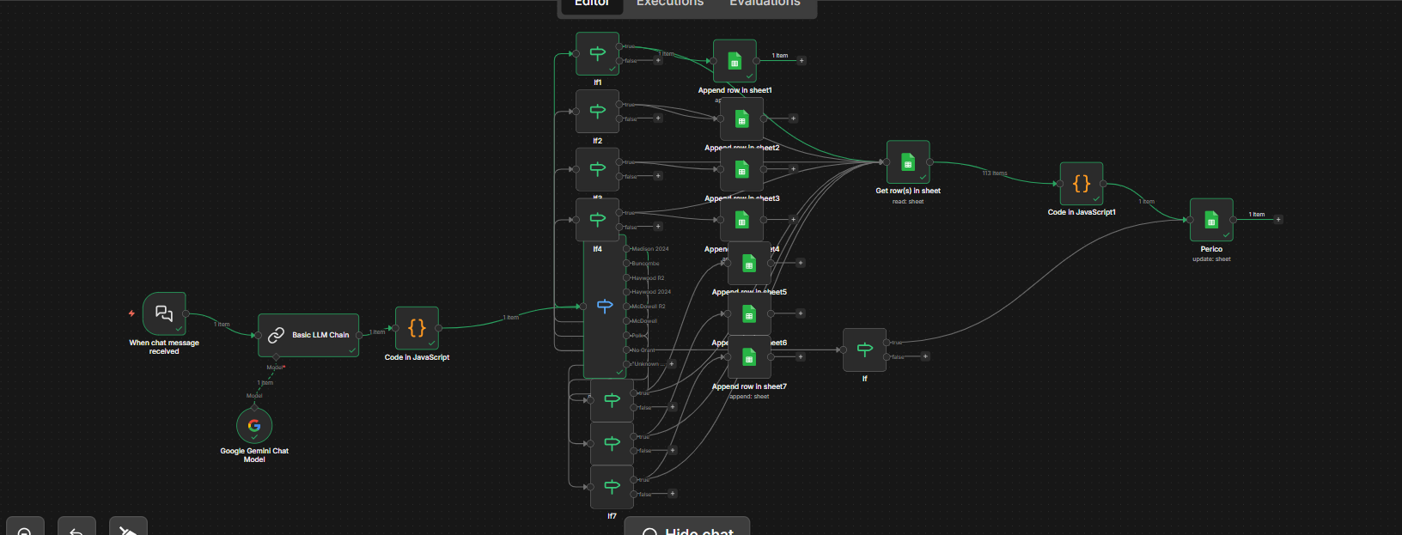Image resolution: width=1402 pixels, height=535 pixels.
Task: Add node after 'Append row in sheet7' output
Action: pos(801,356)
